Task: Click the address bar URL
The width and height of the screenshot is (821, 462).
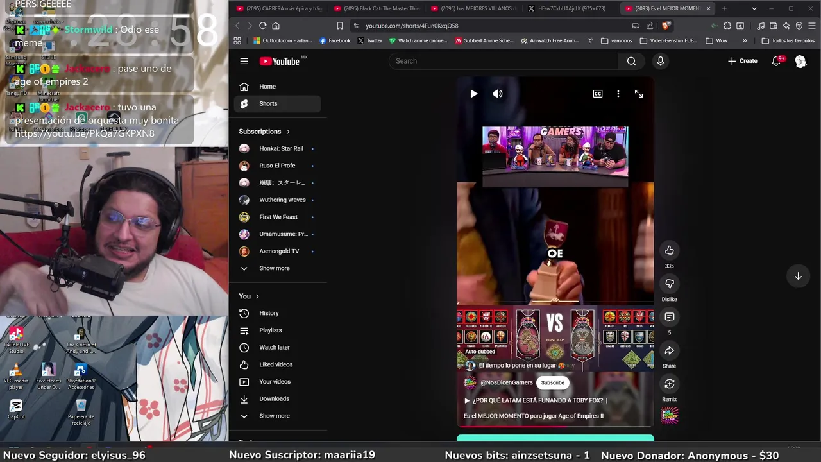Action: click(x=412, y=26)
